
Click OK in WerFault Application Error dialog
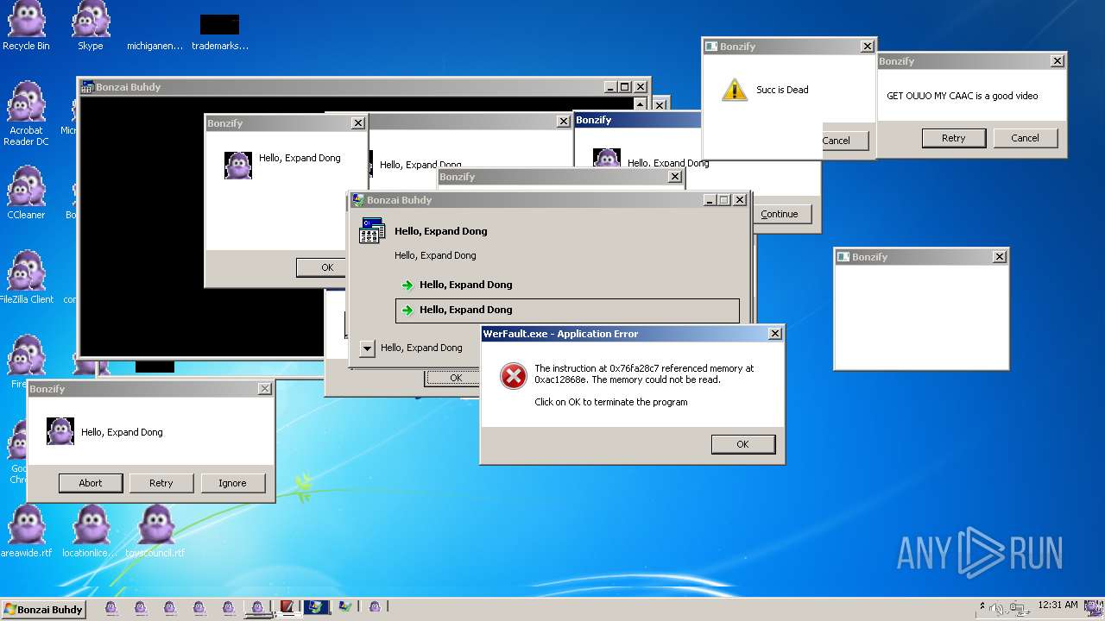pyautogui.click(x=743, y=444)
